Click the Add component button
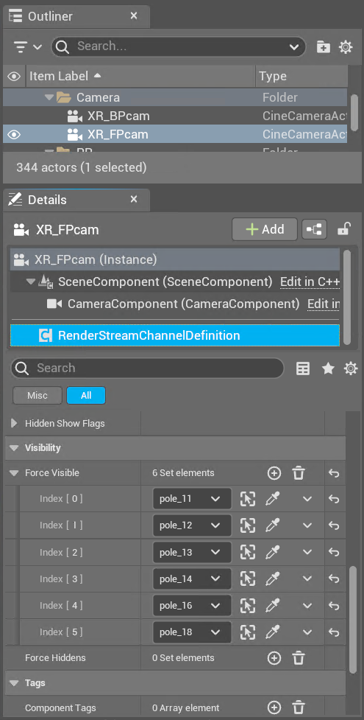 (265, 229)
